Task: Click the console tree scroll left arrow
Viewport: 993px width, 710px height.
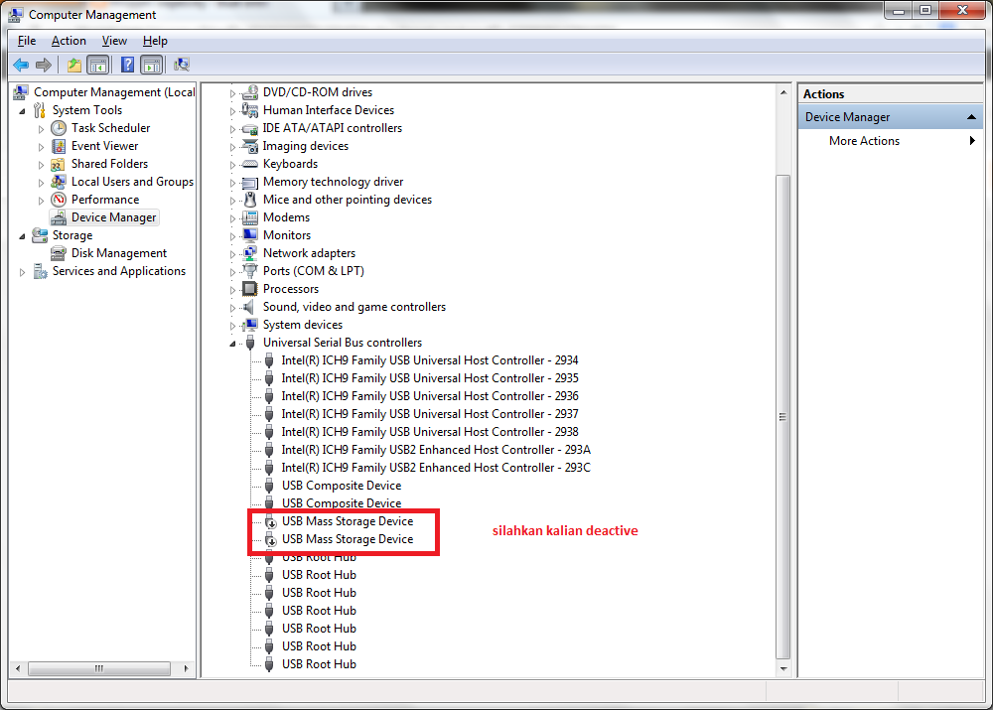Action: click(x=18, y=668)
